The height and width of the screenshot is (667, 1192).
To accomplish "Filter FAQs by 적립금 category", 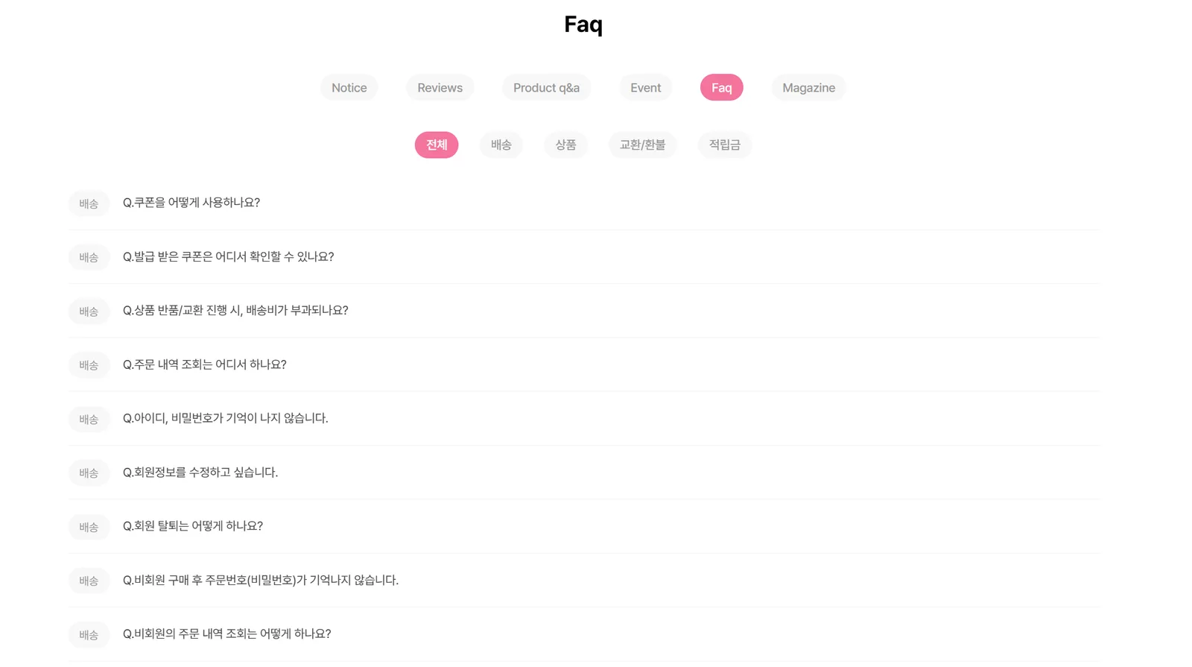I will (x=724, y=145).
